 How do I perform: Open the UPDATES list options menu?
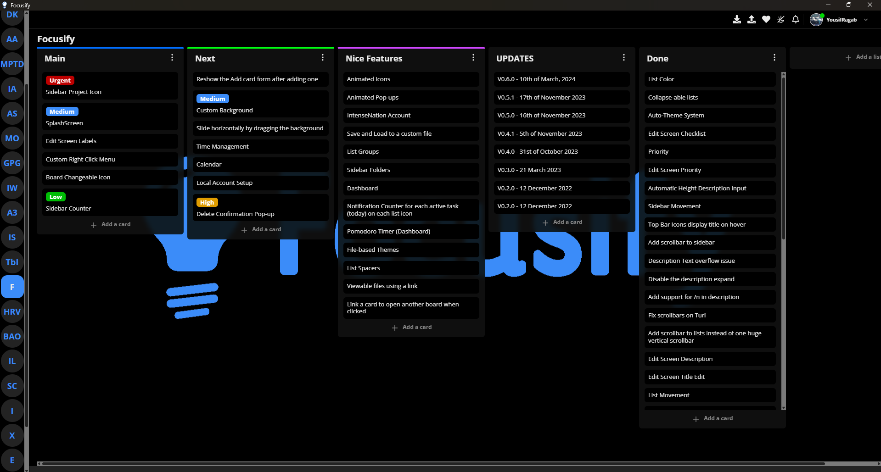[624, 58]
